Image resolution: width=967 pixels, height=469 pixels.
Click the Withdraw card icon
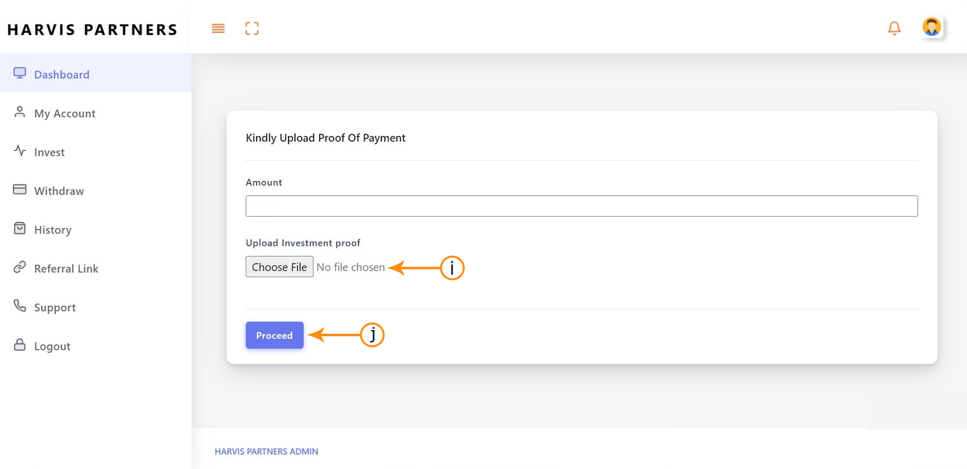tap(20, 189)
